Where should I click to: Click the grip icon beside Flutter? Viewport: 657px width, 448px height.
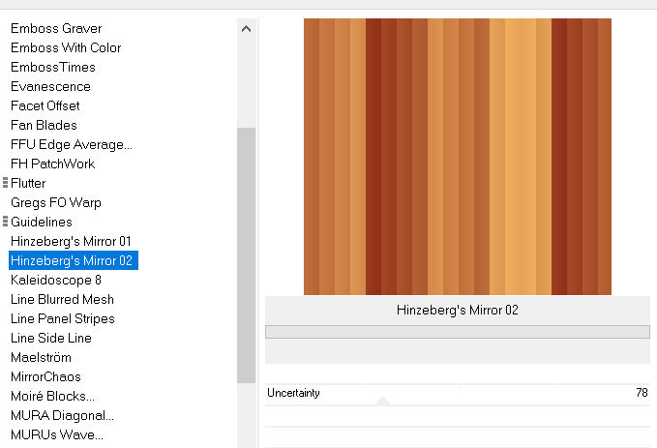(x=5, y=183)
